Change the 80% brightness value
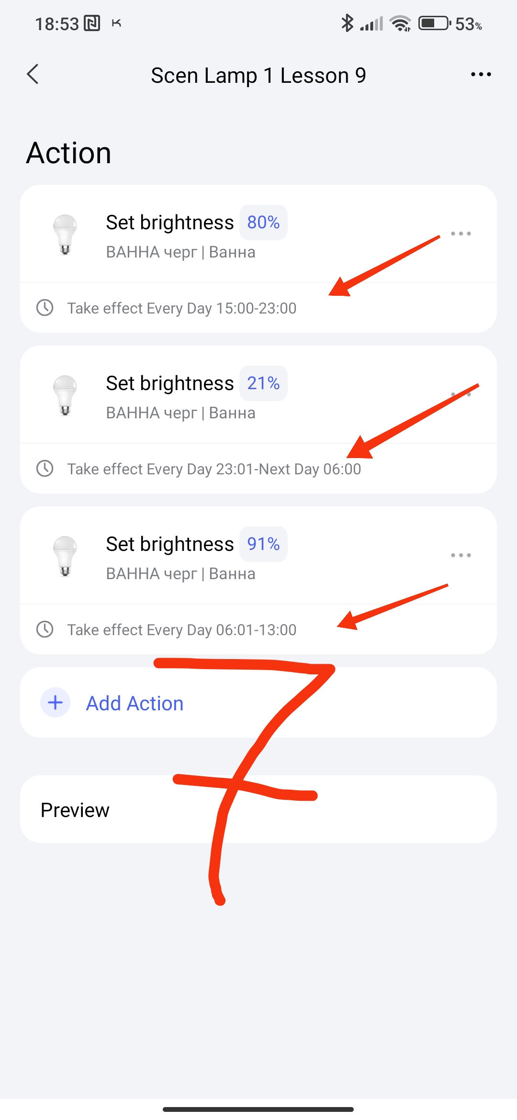This screenshot has height=1120, width=517. (263, 223)
